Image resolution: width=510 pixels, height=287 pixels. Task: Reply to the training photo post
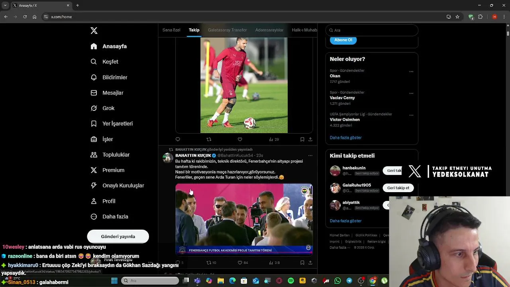[178, 139]
